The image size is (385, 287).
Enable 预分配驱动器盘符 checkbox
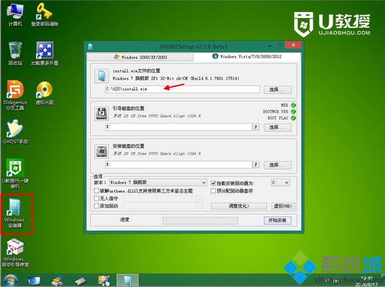(213, 191)
